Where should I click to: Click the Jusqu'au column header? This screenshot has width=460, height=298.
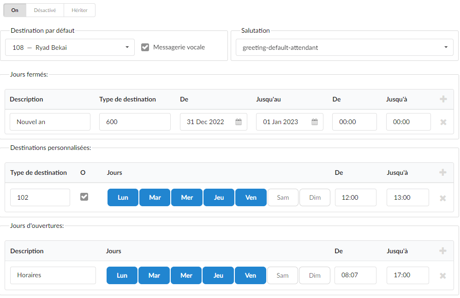pos(269,100)
